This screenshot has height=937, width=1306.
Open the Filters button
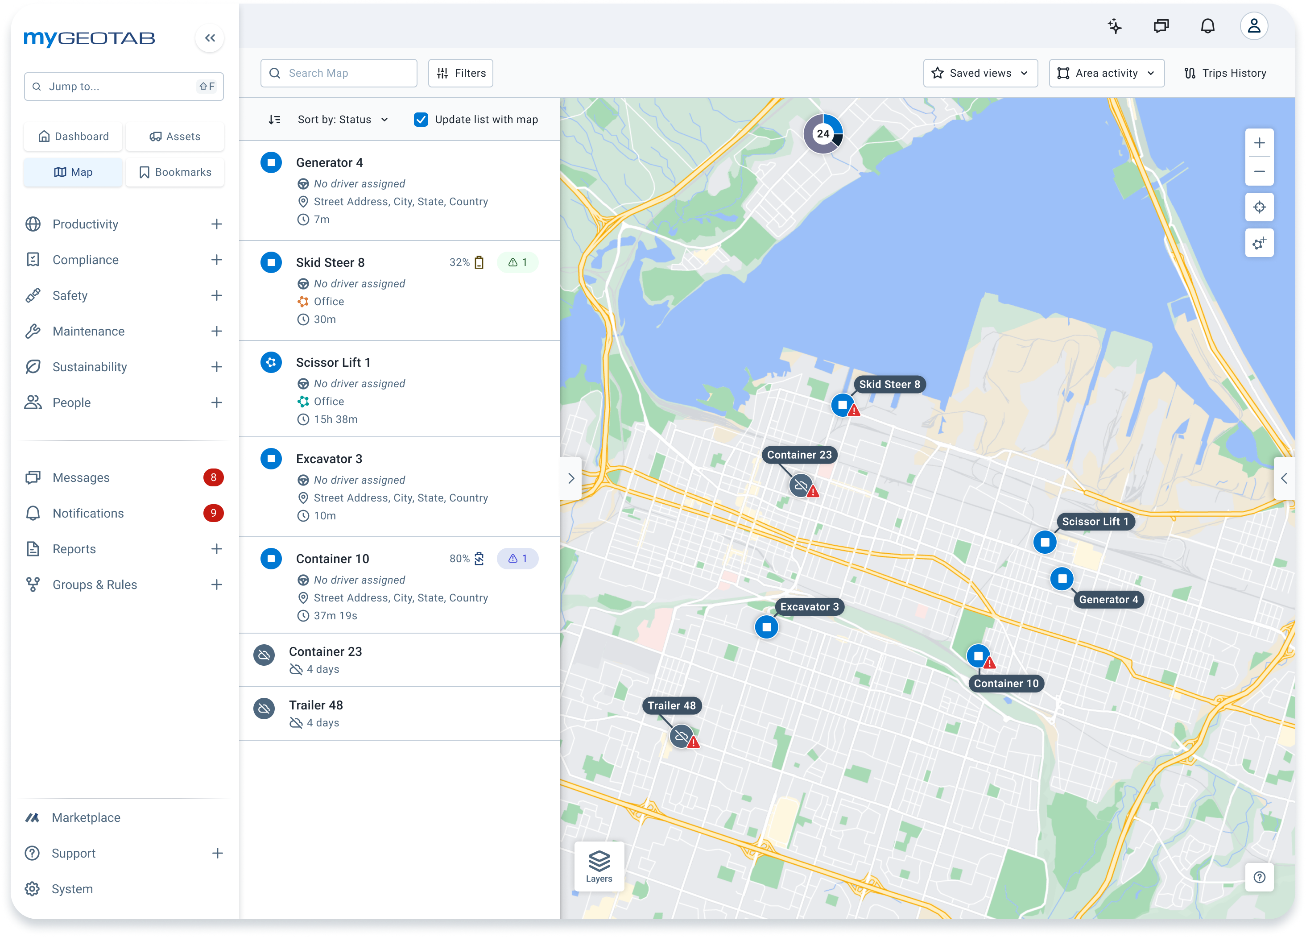click(x=461, y=73)
